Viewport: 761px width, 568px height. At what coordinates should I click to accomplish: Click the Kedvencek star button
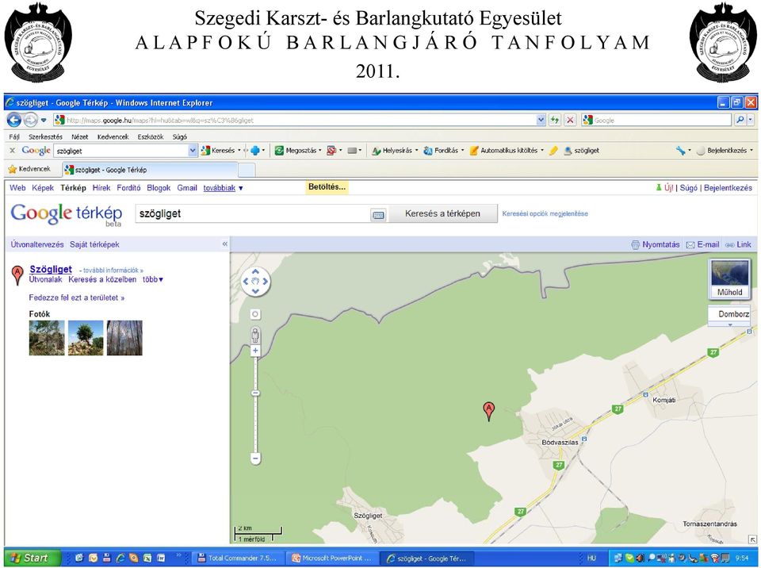tap(29, 169)
